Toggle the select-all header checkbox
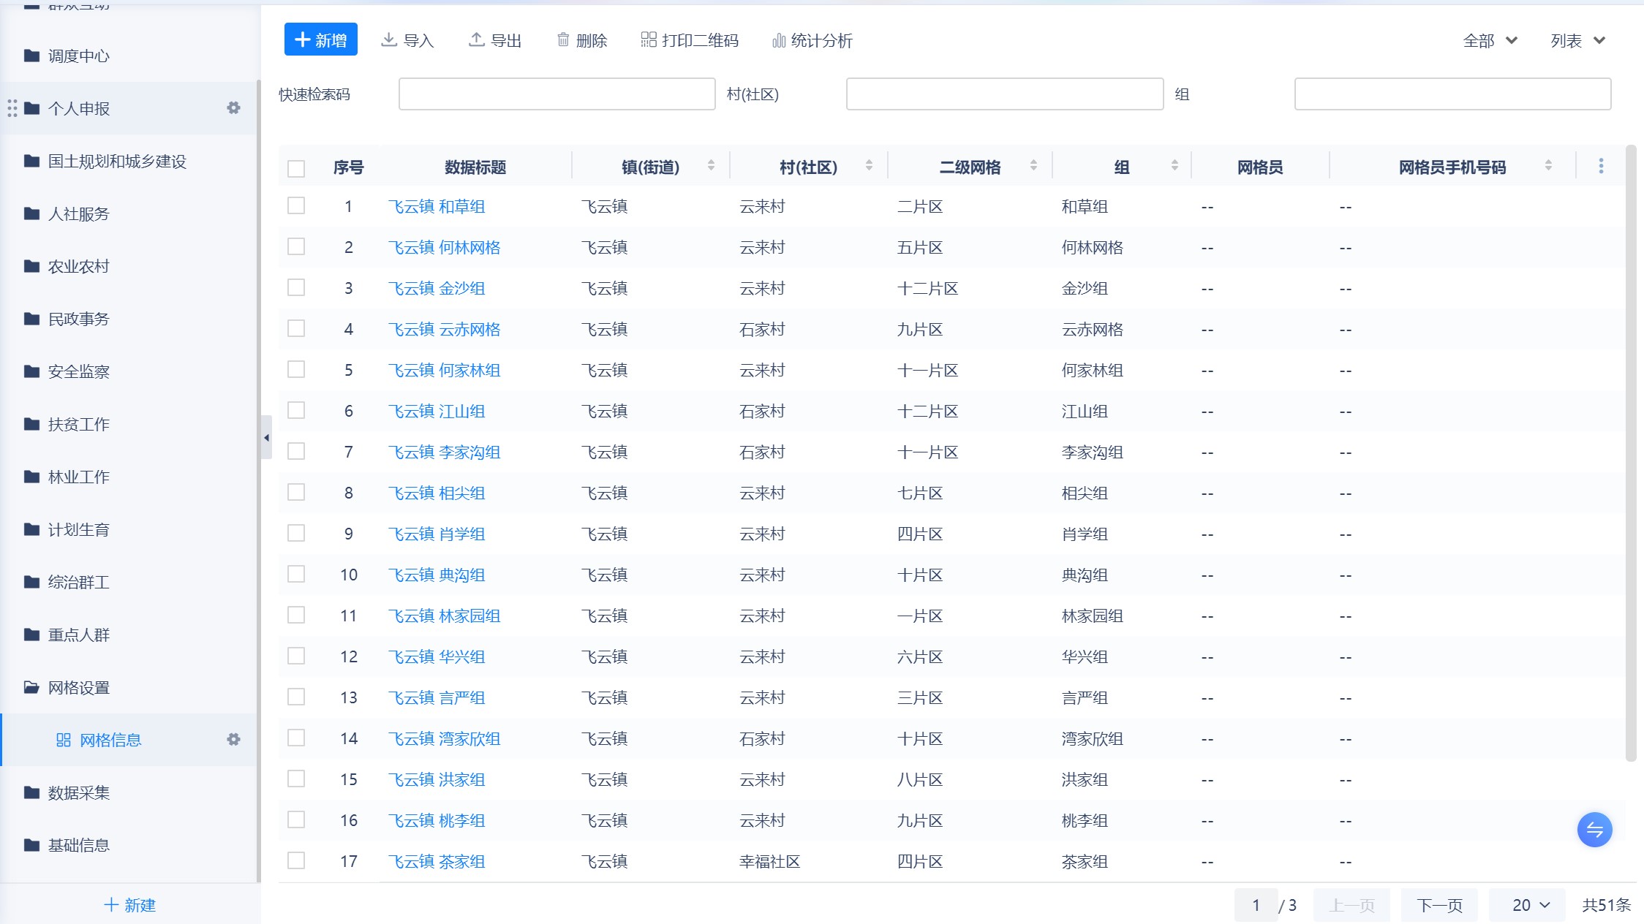Image resolution: width=1644 pixels, height=924 pixels. point(296,168)
